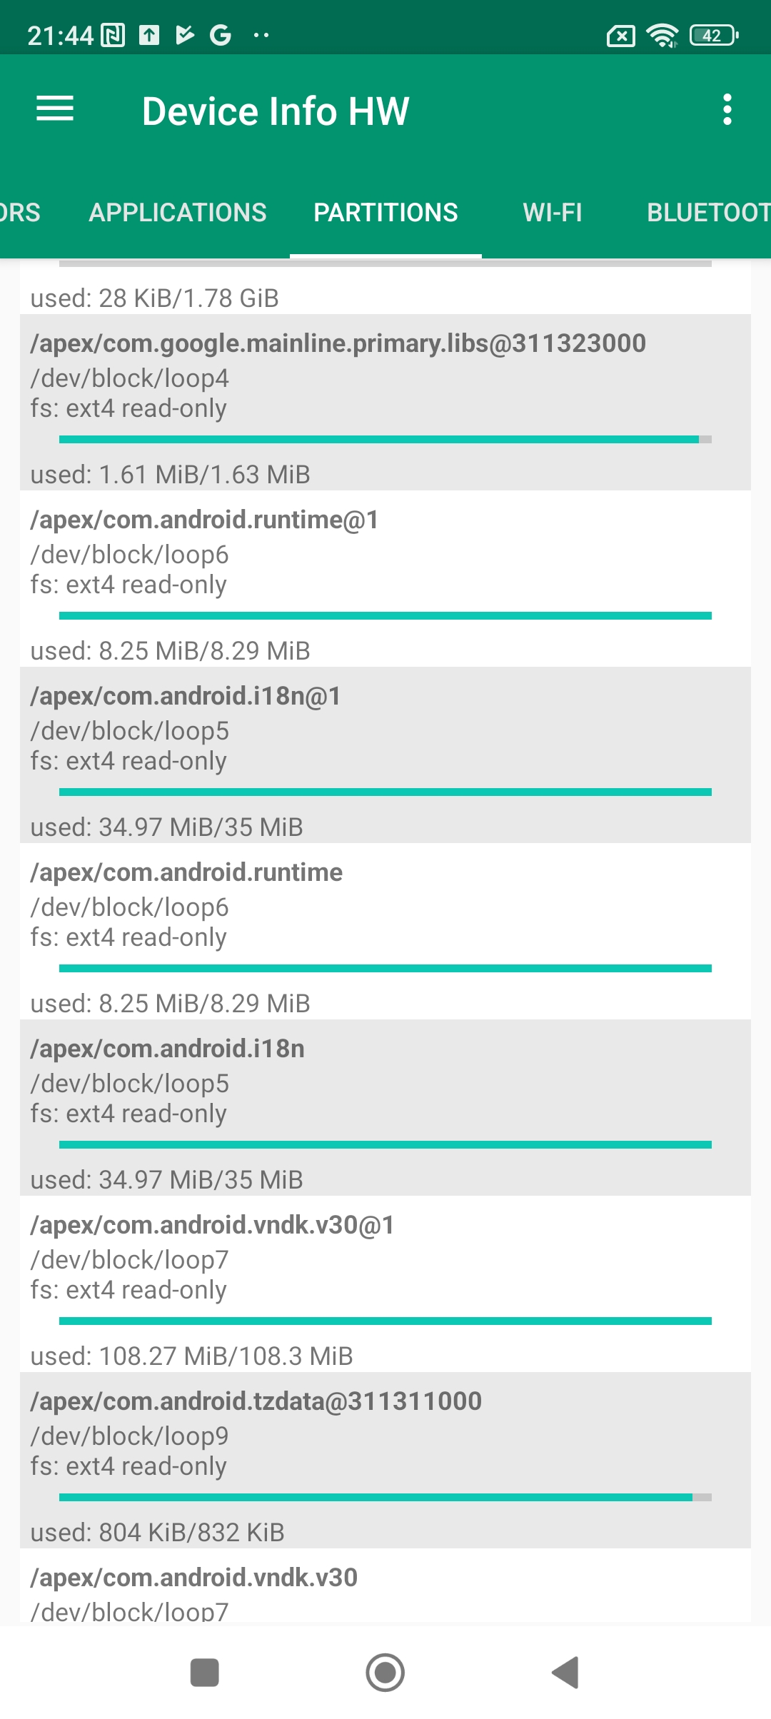The width and height of the screenshot is (771, 1719).
Task: Select the Partitions tab
Action: pyautogui.click(x=385, y=213)
